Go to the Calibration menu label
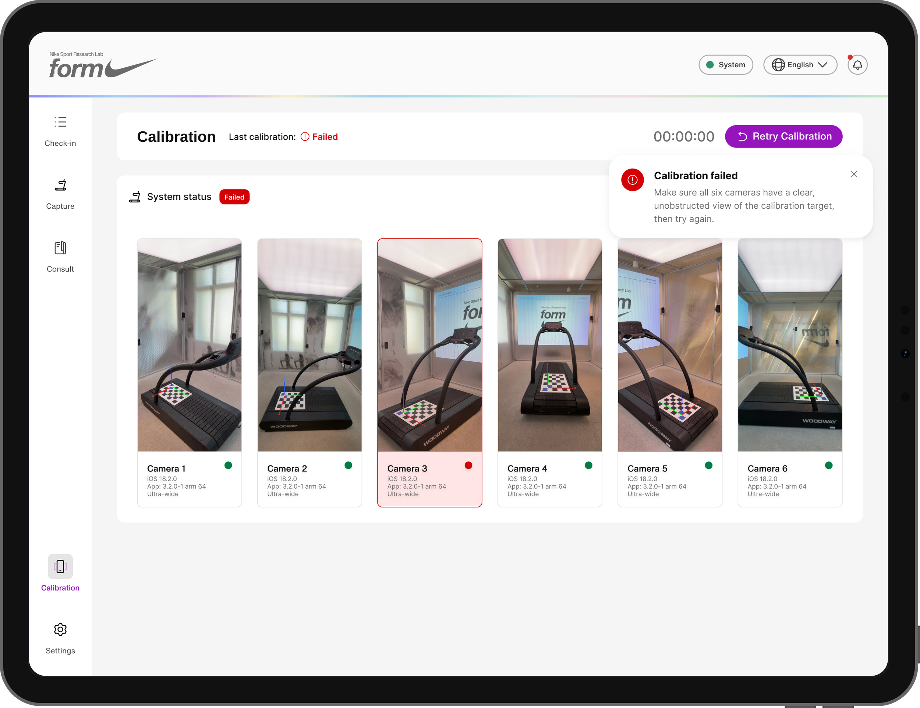Viewport: 920px width, 708px height. coord(60,588)
